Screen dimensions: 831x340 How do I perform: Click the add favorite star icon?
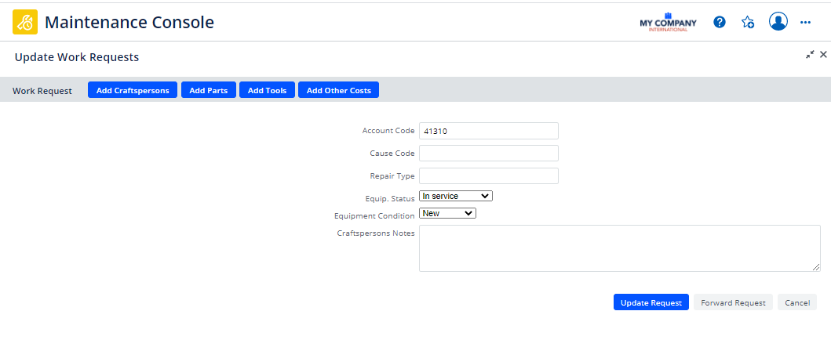coord(748,22)
